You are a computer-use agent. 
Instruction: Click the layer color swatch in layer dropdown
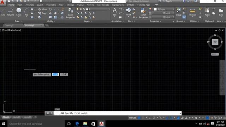[87, 9]
